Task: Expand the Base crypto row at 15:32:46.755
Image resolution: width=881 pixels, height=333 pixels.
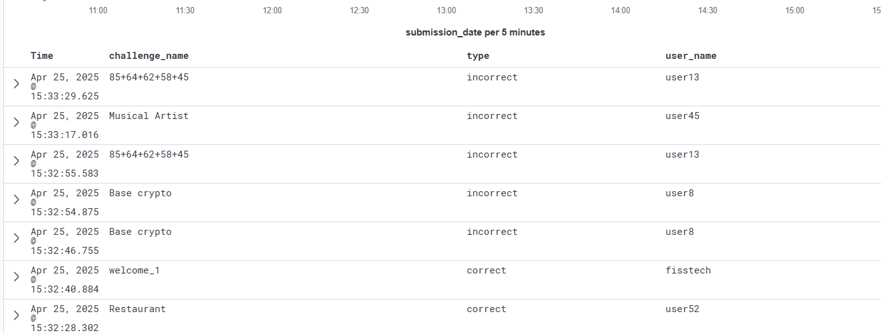Action: tap(16, 238)
